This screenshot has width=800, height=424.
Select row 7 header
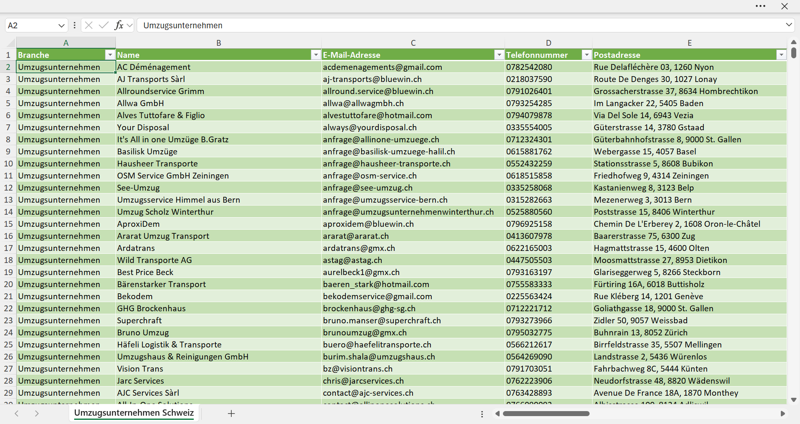[x=8, y=127]
